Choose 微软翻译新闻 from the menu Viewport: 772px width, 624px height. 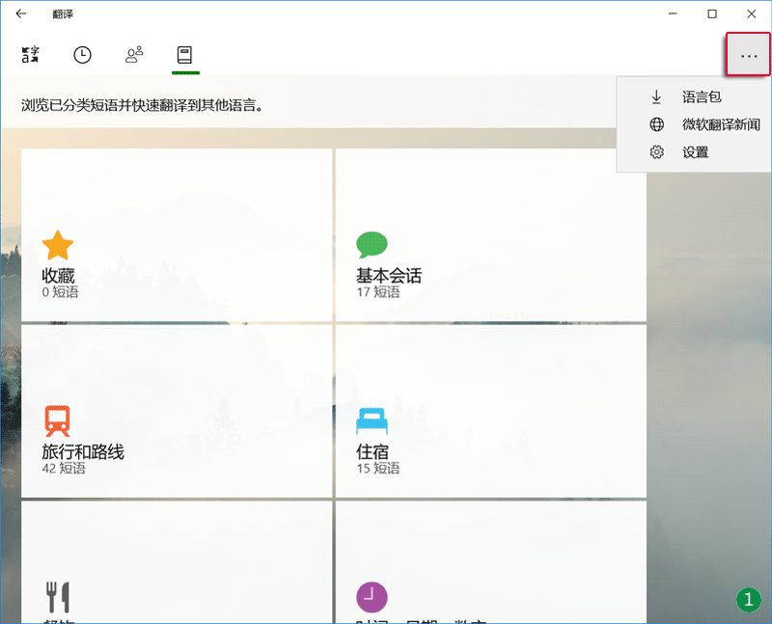click(x=694, y=124)
